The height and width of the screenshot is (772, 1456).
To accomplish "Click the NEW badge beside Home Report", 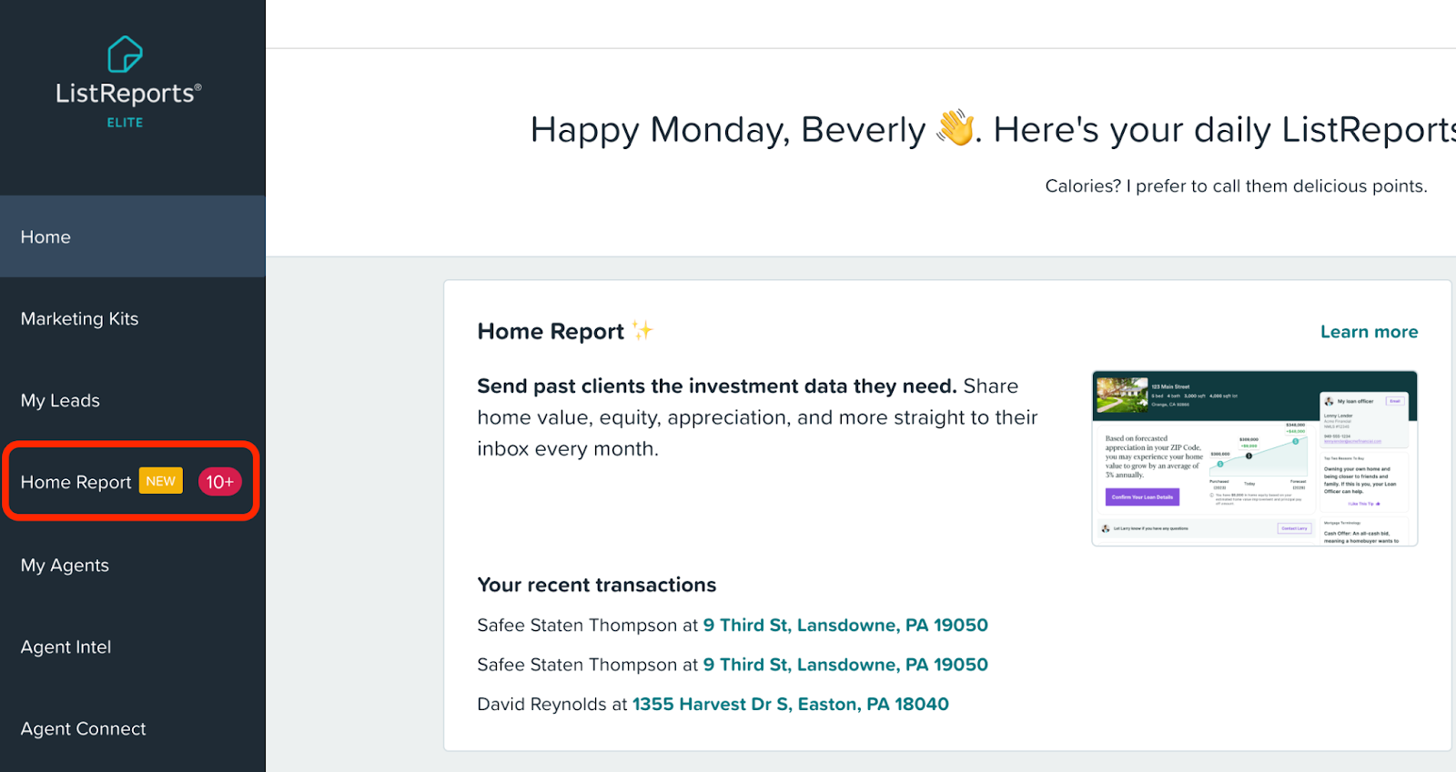I will click(161, 481).
